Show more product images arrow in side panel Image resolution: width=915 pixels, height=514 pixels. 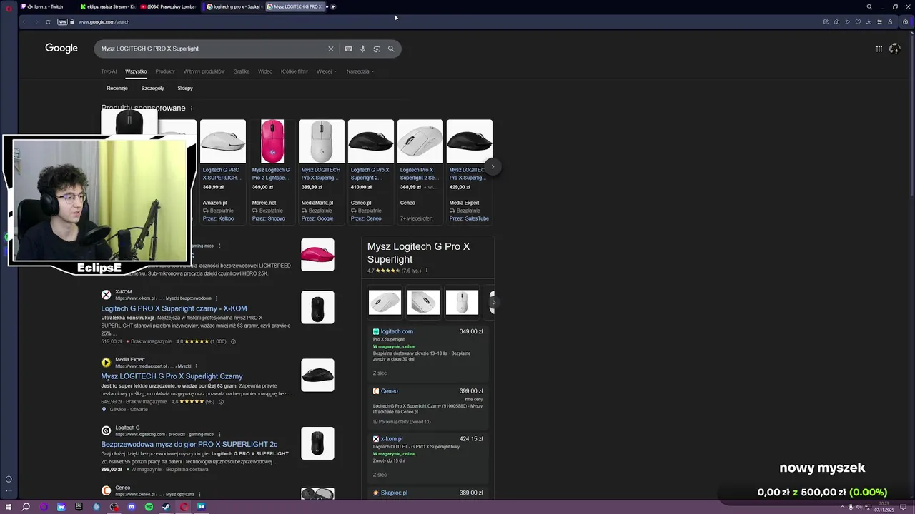493,302
